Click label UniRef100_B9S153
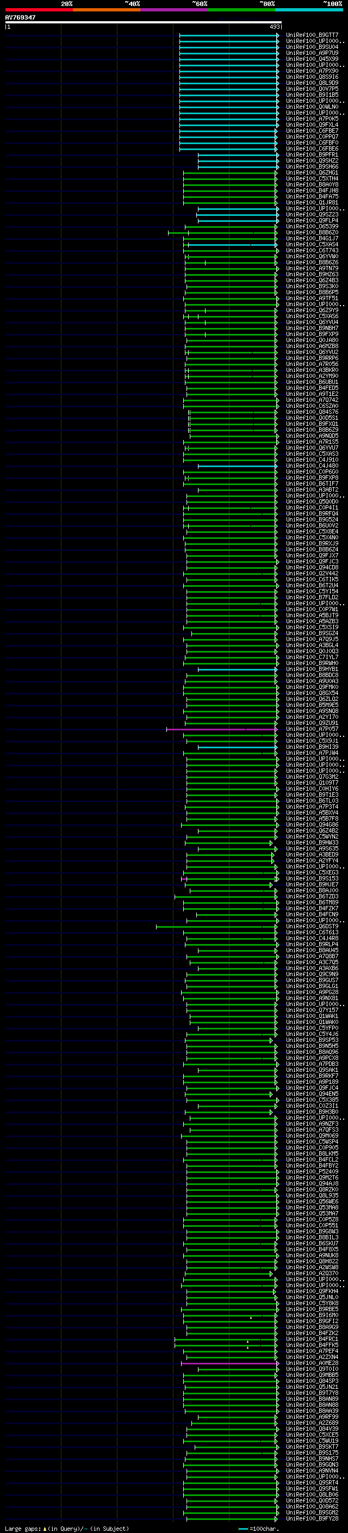The height and width of the screenshot is (1533, 348). pos(312,878)
